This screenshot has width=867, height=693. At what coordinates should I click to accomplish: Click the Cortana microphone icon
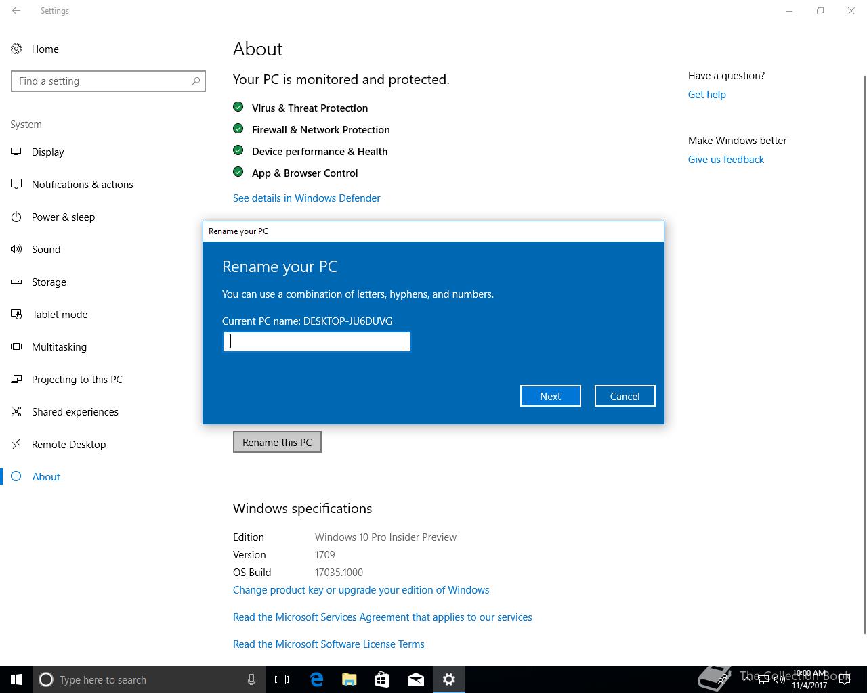251,679
